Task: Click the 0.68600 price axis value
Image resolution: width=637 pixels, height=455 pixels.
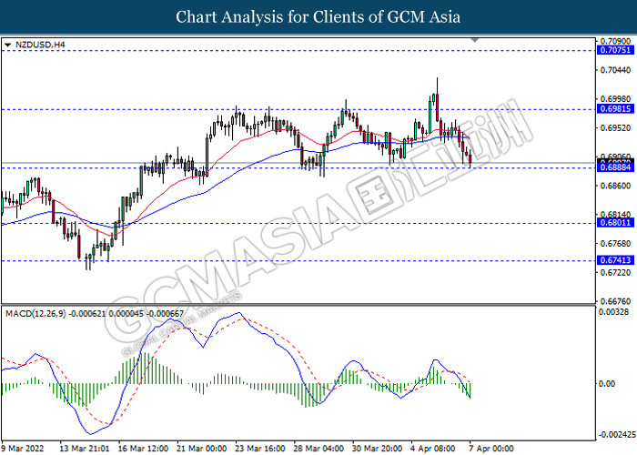Action: (x=616, y=186)
